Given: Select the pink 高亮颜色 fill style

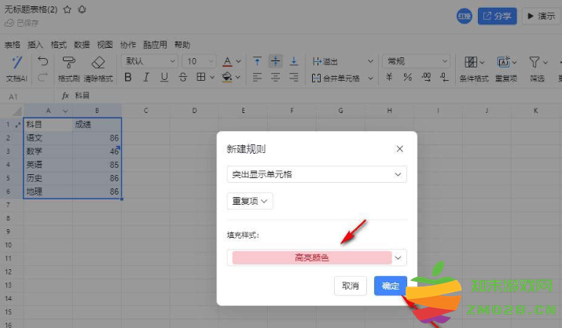Looking at the screenshot, I should [311, 257].
